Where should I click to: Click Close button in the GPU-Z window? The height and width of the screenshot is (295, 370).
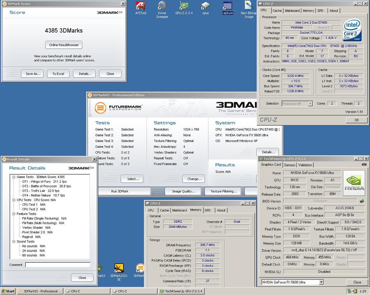pyautogui.click(x=357, y=282)
